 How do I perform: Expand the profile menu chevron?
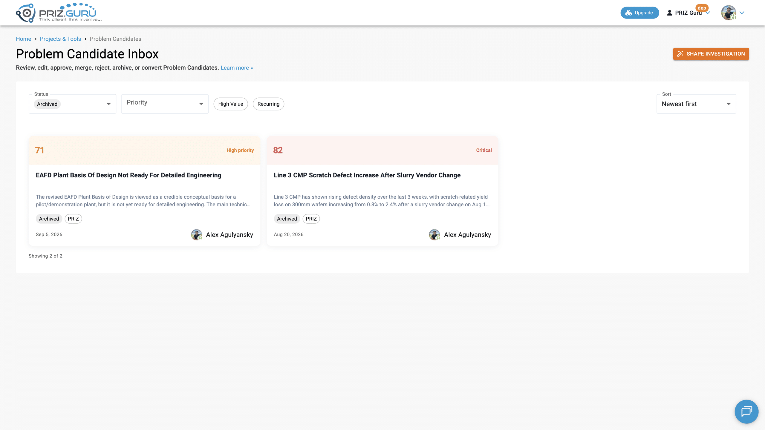coord(742,13)
